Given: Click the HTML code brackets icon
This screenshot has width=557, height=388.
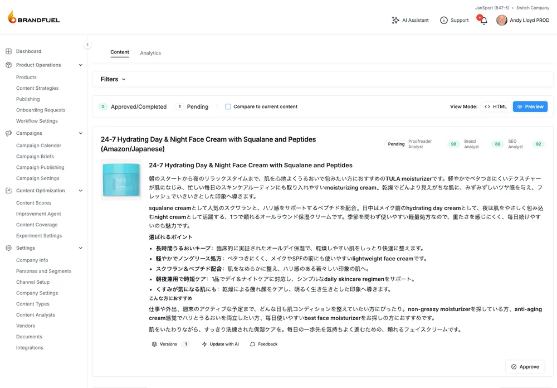Looking at the screenshot, I should 487,106.
